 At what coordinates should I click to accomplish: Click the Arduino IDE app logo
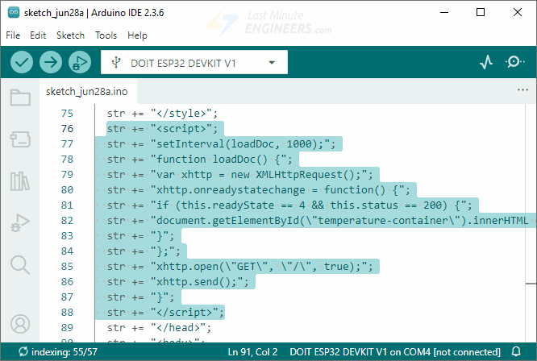[14, 12]
